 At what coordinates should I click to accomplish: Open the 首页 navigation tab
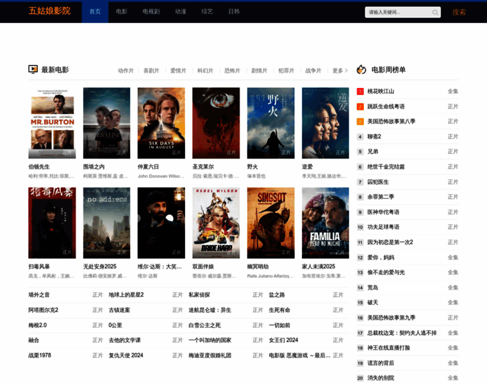coord(95,12)
